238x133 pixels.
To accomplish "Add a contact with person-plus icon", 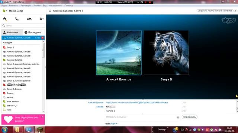I will [x=41, y=19].
